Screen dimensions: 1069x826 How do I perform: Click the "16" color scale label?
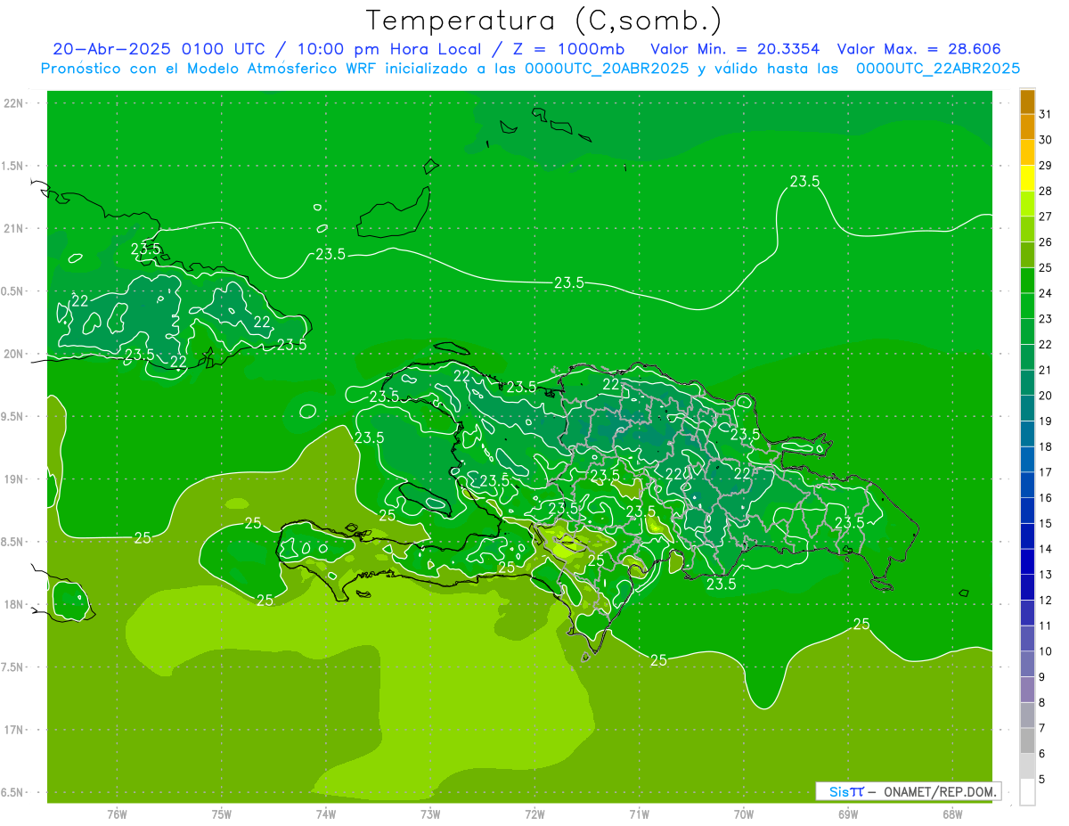coord(1046,498)
